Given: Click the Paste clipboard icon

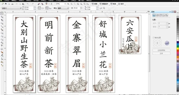Looking at the screenshot, I should pyautogui.click(x=23, y=4).
